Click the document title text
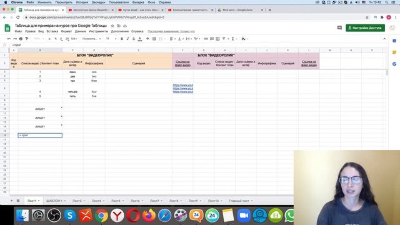400x225 pixels. point(61,26)
